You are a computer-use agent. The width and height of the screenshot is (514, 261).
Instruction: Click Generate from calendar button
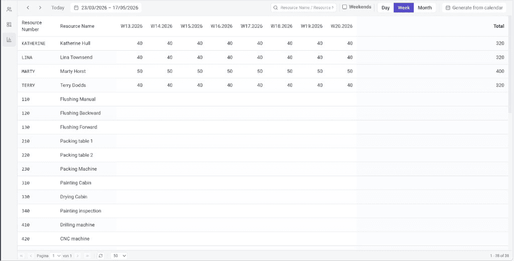[474, 8]
